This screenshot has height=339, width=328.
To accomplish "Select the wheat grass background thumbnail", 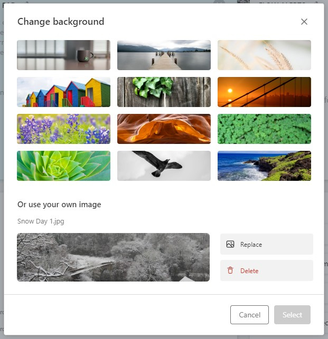I will click(x=264, y=55).
